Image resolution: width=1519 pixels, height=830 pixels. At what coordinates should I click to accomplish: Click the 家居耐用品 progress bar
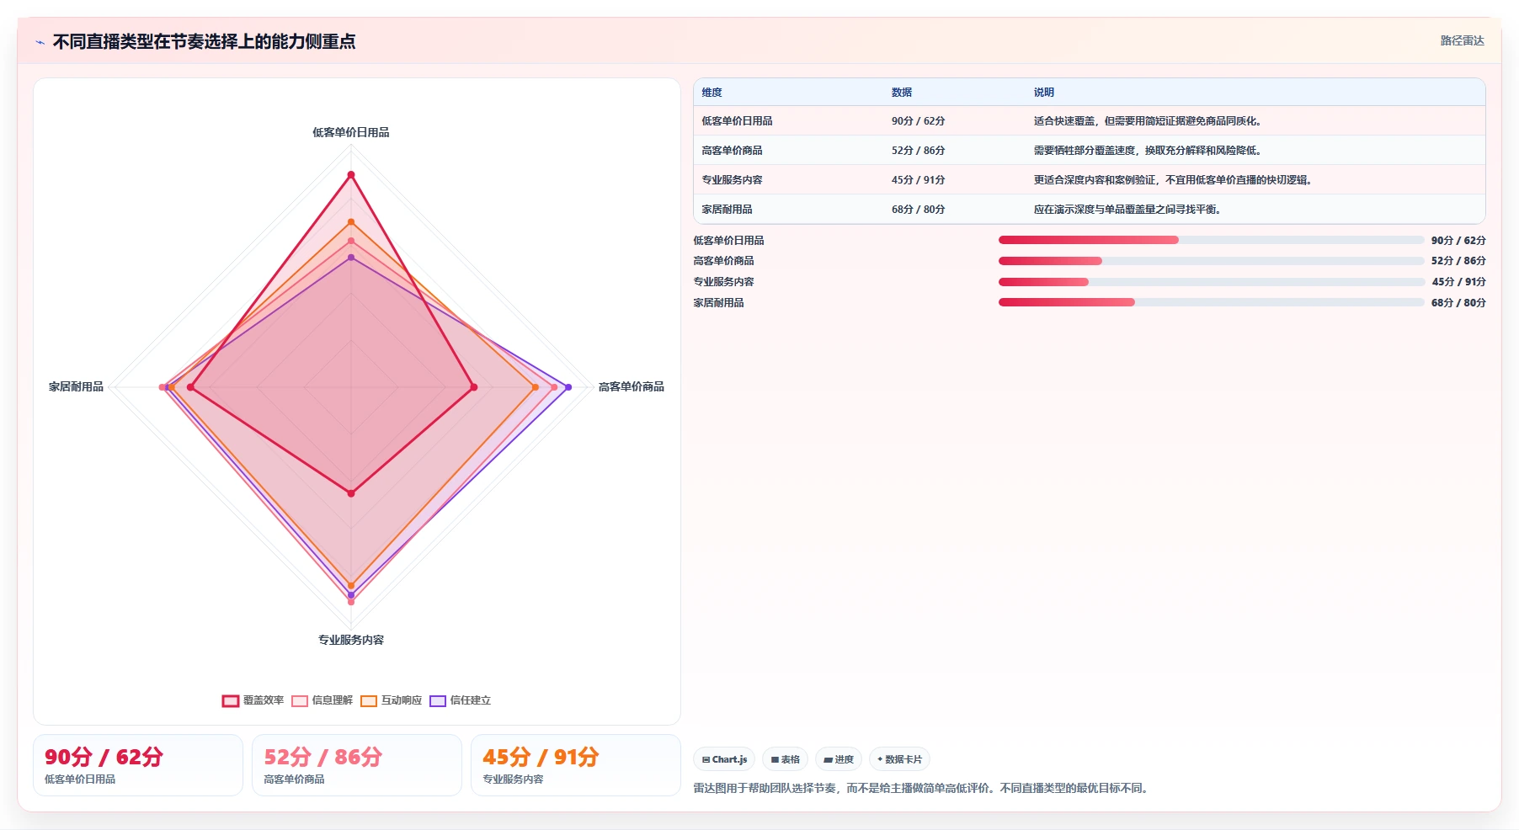coord(1211,302)
